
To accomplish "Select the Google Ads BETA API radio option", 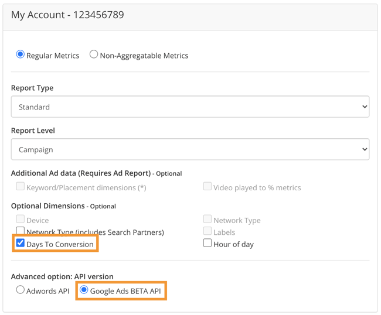I will point(84,290).
